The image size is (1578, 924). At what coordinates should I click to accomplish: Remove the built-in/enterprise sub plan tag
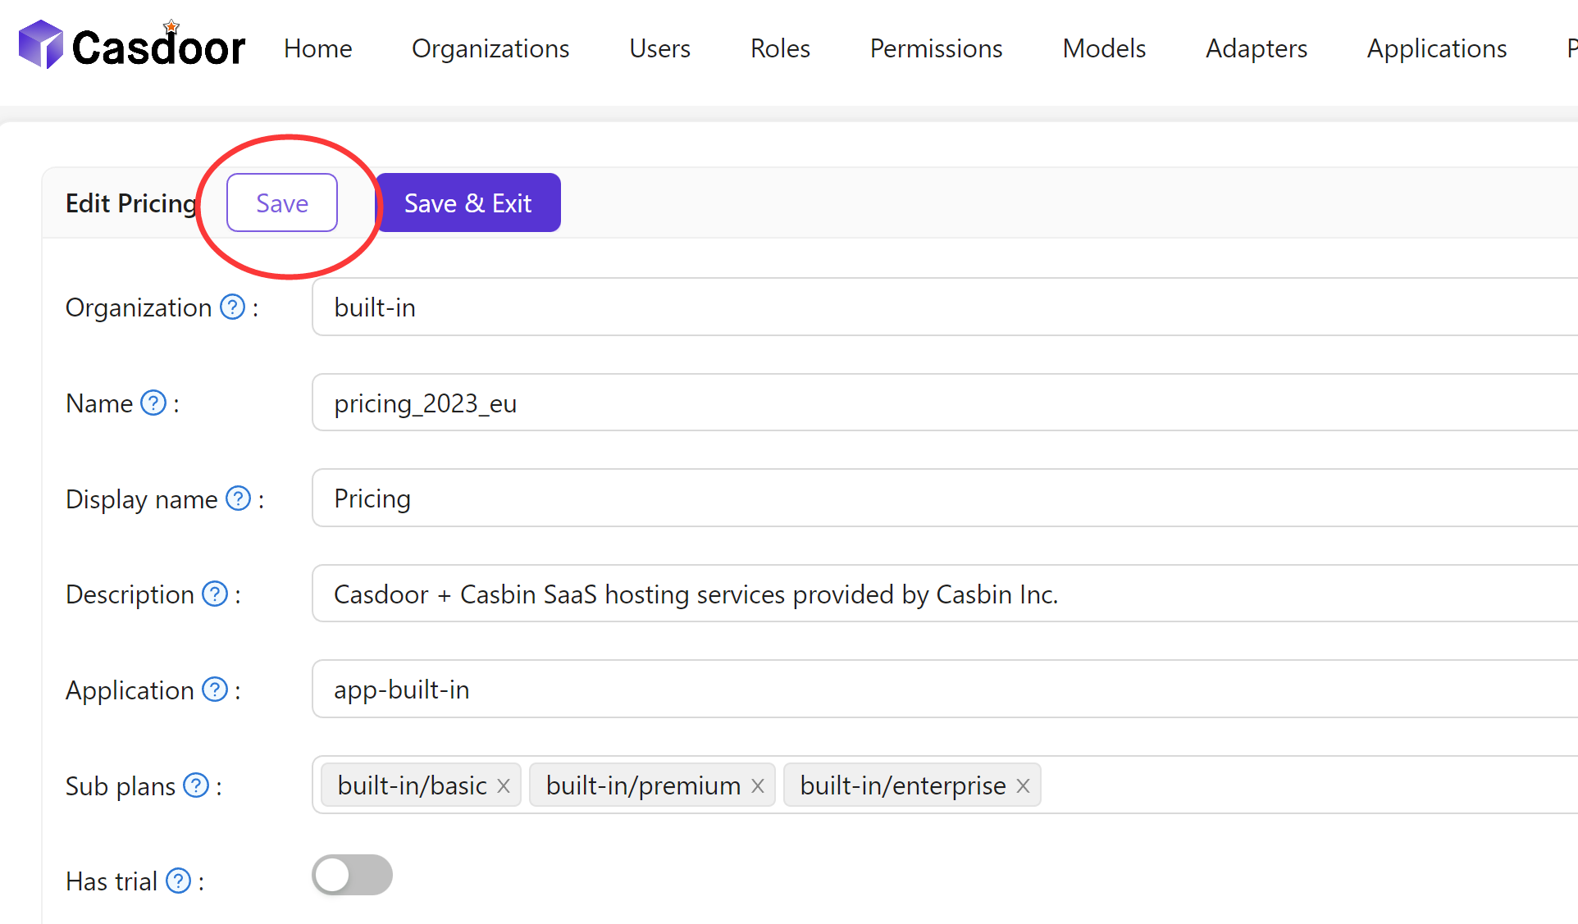[x=1023, y=785]
